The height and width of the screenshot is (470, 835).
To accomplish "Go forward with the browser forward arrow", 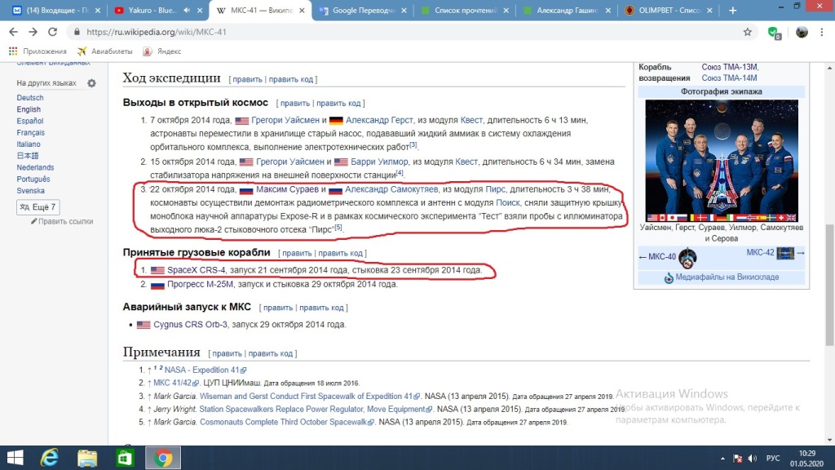I will [x=33, y=32].
